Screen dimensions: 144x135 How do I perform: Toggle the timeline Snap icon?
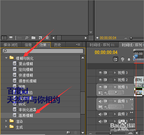pyautogui.click(x=115, y=59)
